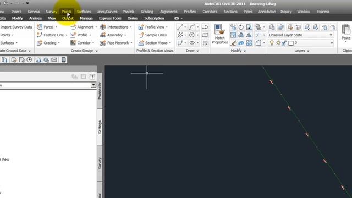Open the Parcel dropdown arrow
This screenshot has width=352, height=198.
[x=56, y=28]
